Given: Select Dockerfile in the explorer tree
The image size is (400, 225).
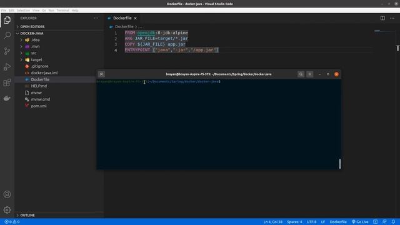Looking at the screenshot, I should (40, 79).
